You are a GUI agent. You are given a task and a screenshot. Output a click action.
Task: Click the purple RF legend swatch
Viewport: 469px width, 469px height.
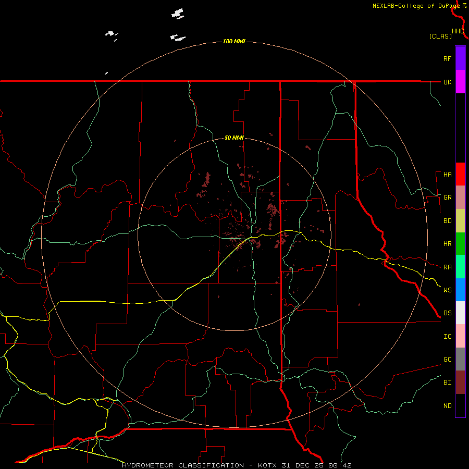[460, 58]
